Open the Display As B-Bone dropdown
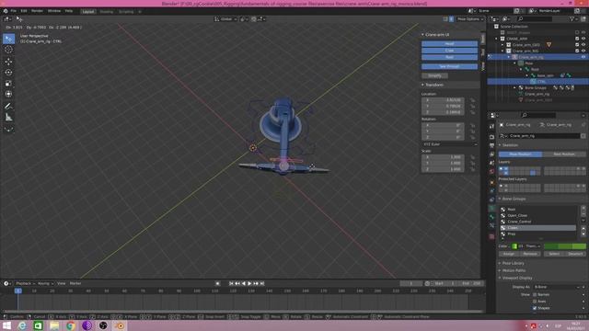The image size is (589, 331). [557, 287]
